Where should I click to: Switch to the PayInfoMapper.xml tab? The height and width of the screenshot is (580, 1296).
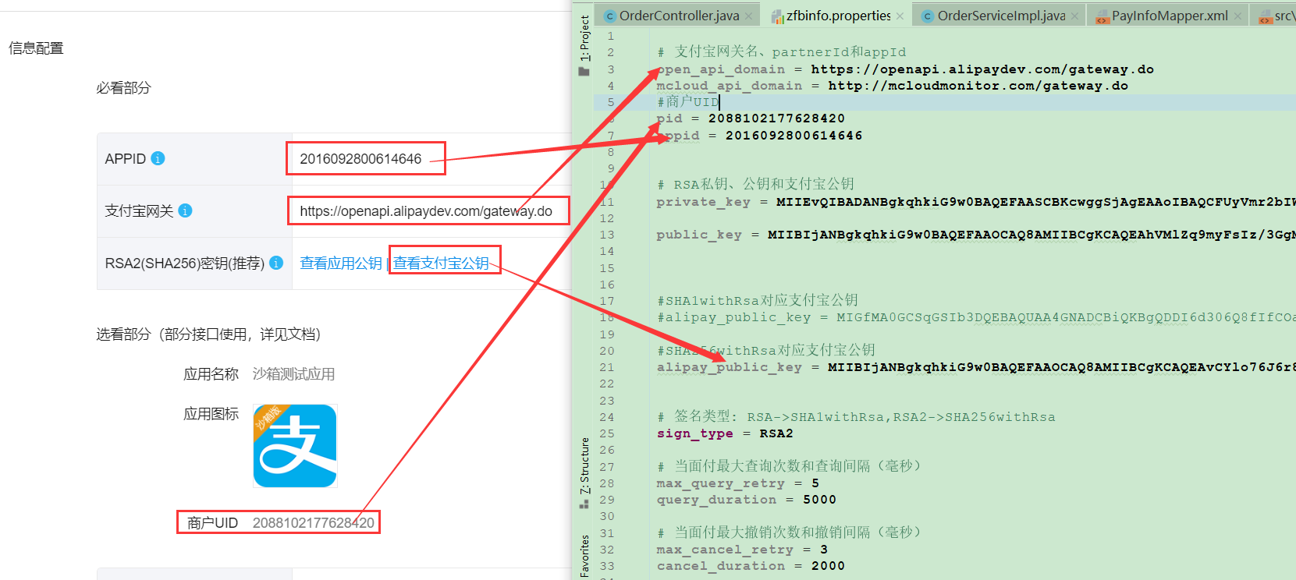[1169, 16]
